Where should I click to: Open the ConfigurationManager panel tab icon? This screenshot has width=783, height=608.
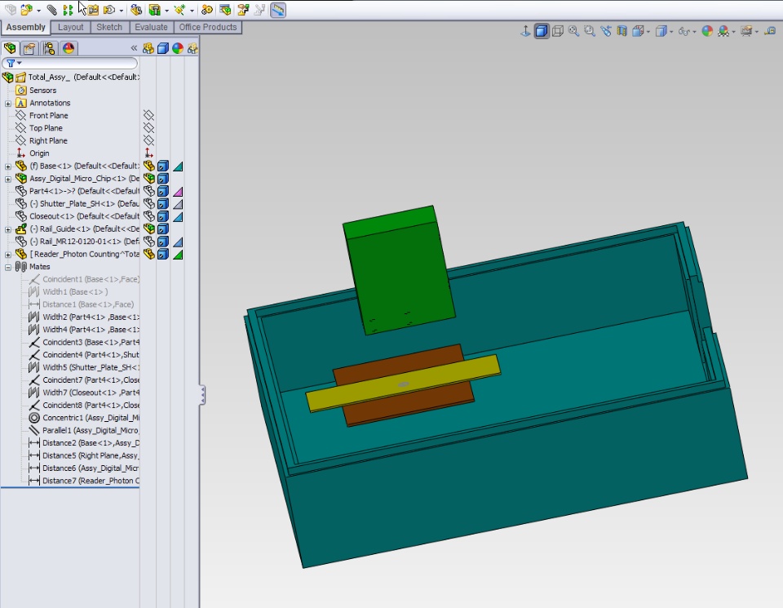click(49, 48)
